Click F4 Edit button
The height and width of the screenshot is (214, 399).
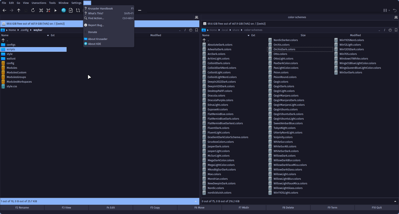click(x=111, y=207)
